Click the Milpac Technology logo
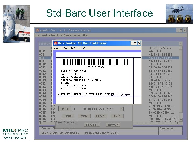This screenshot has width=194, height=145. tap(15, 132)
